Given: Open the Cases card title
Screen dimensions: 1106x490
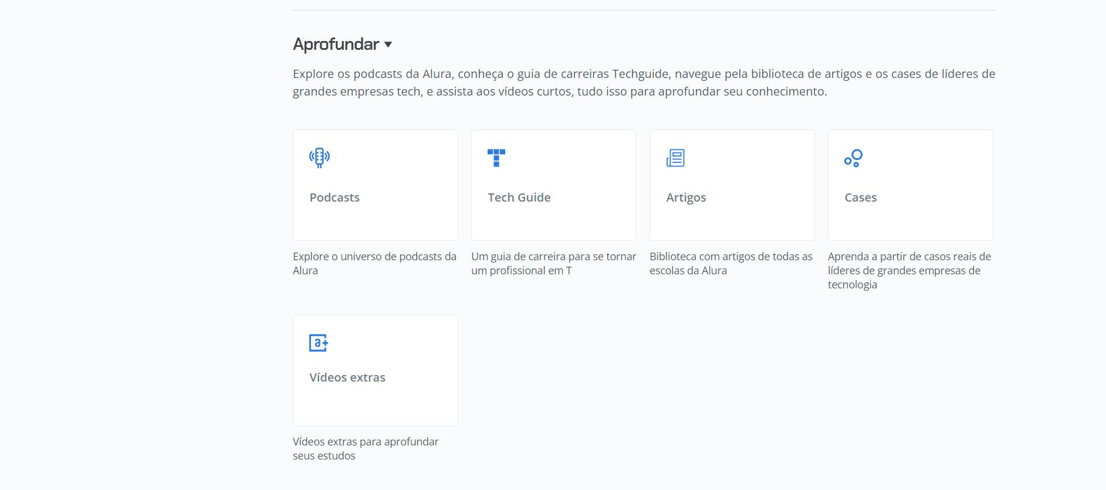Looking at the screenshot, I should click(x=861, y=198).
